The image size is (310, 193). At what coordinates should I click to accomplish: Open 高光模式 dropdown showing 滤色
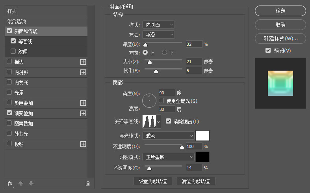click(169, 136)
